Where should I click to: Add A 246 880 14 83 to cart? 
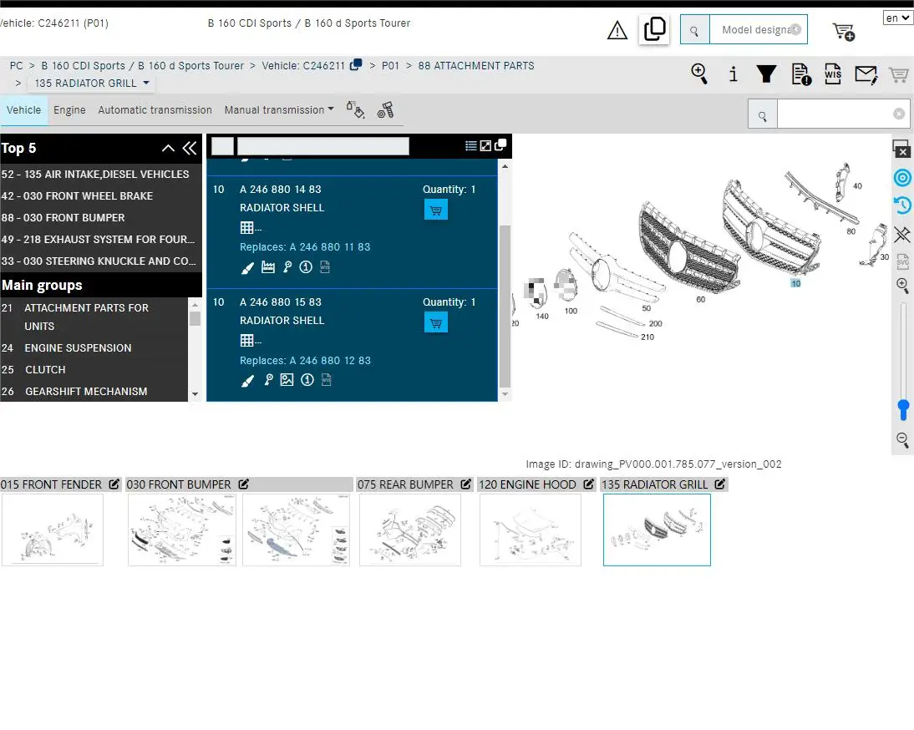click(436, 210)
